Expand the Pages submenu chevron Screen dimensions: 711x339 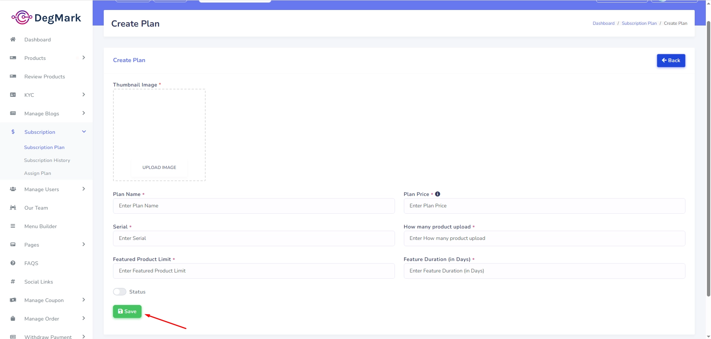(x=84, y=244)
